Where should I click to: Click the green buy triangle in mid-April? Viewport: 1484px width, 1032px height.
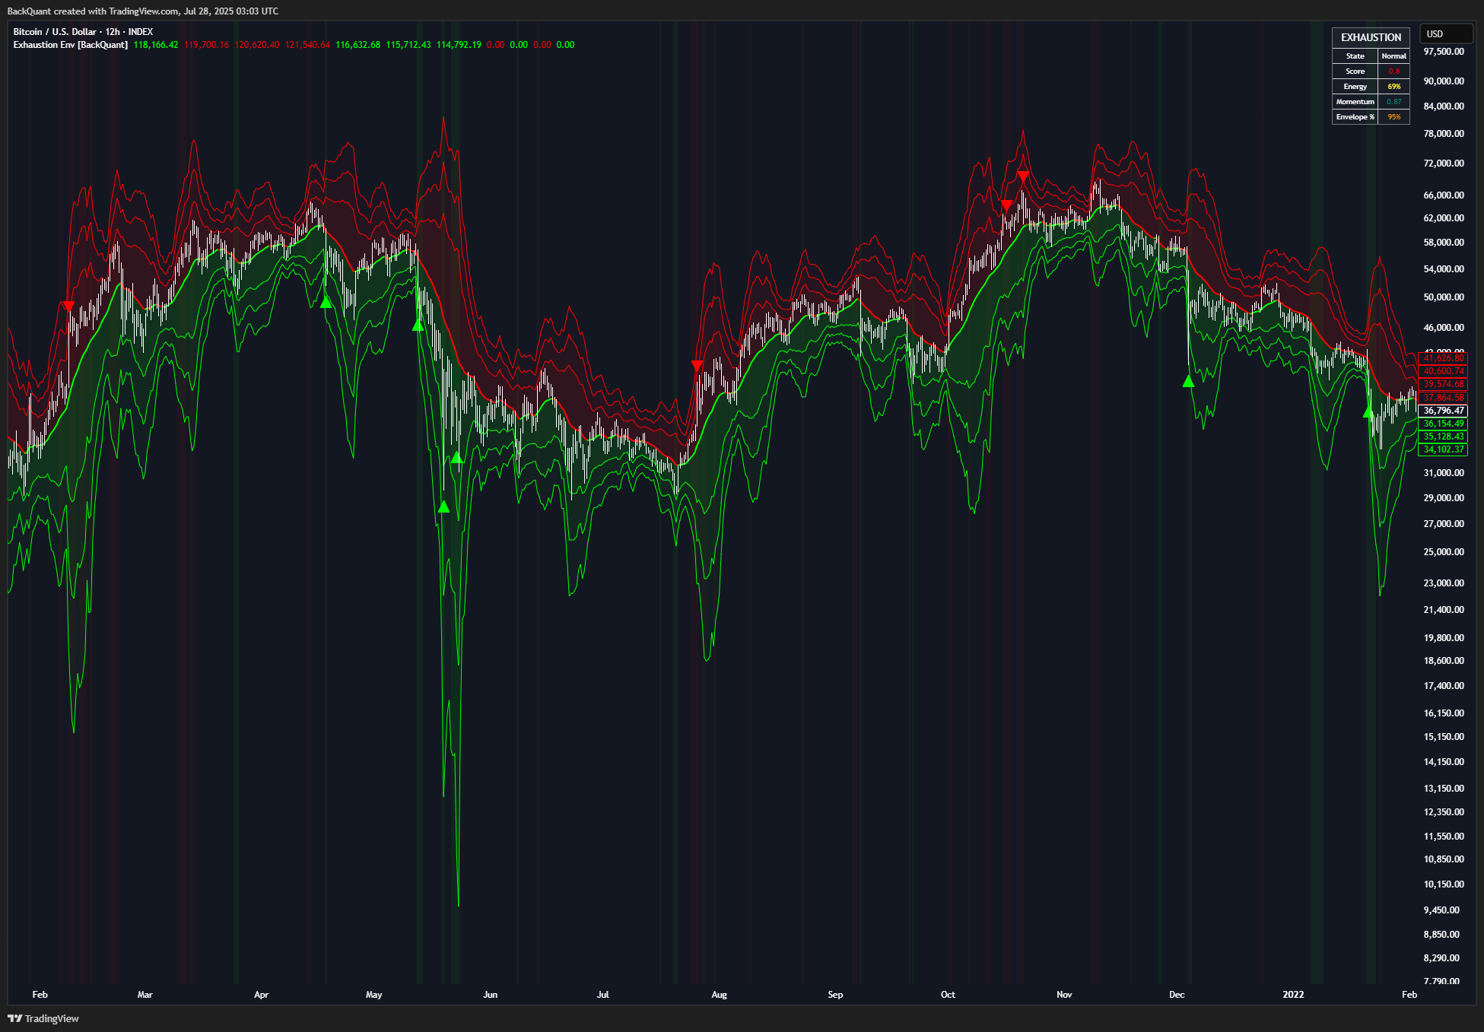326,302
